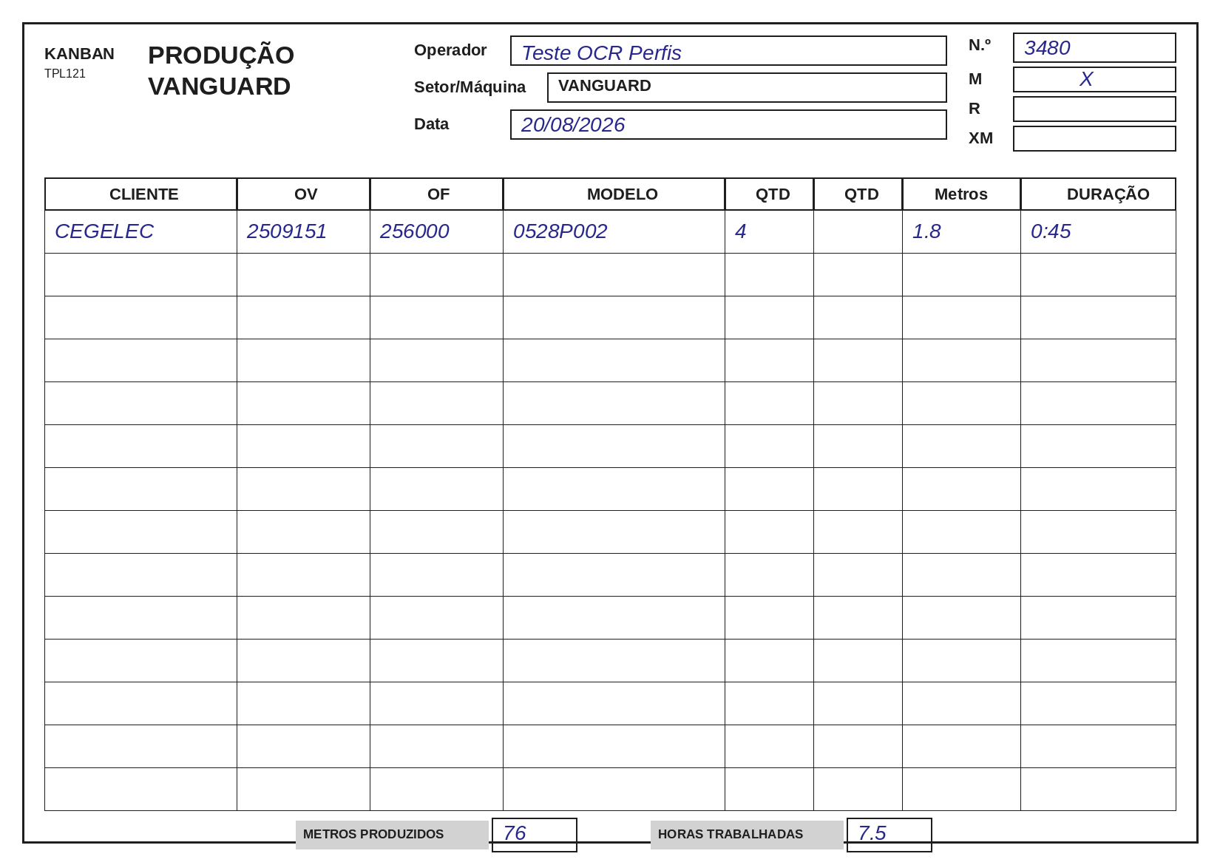1220x865 pixels.
Task: Click the PRODUÇÃO VANGUARD title
Action: (x=221, y=71)
